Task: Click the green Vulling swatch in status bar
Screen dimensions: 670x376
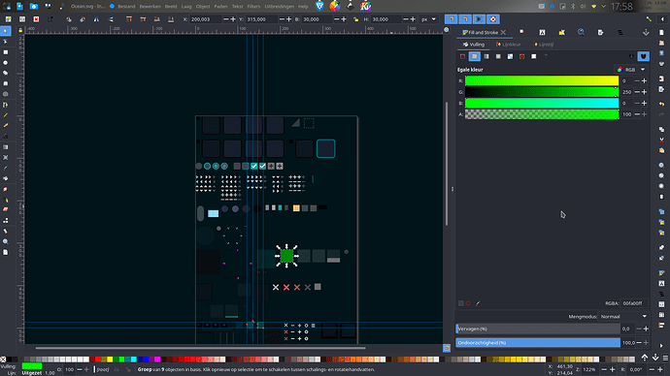Action: click(x=32, y=366)
